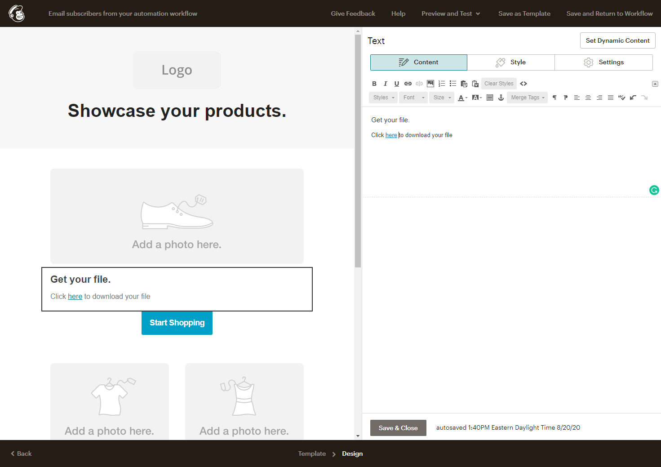Click the spell check ABC icon

621,98
